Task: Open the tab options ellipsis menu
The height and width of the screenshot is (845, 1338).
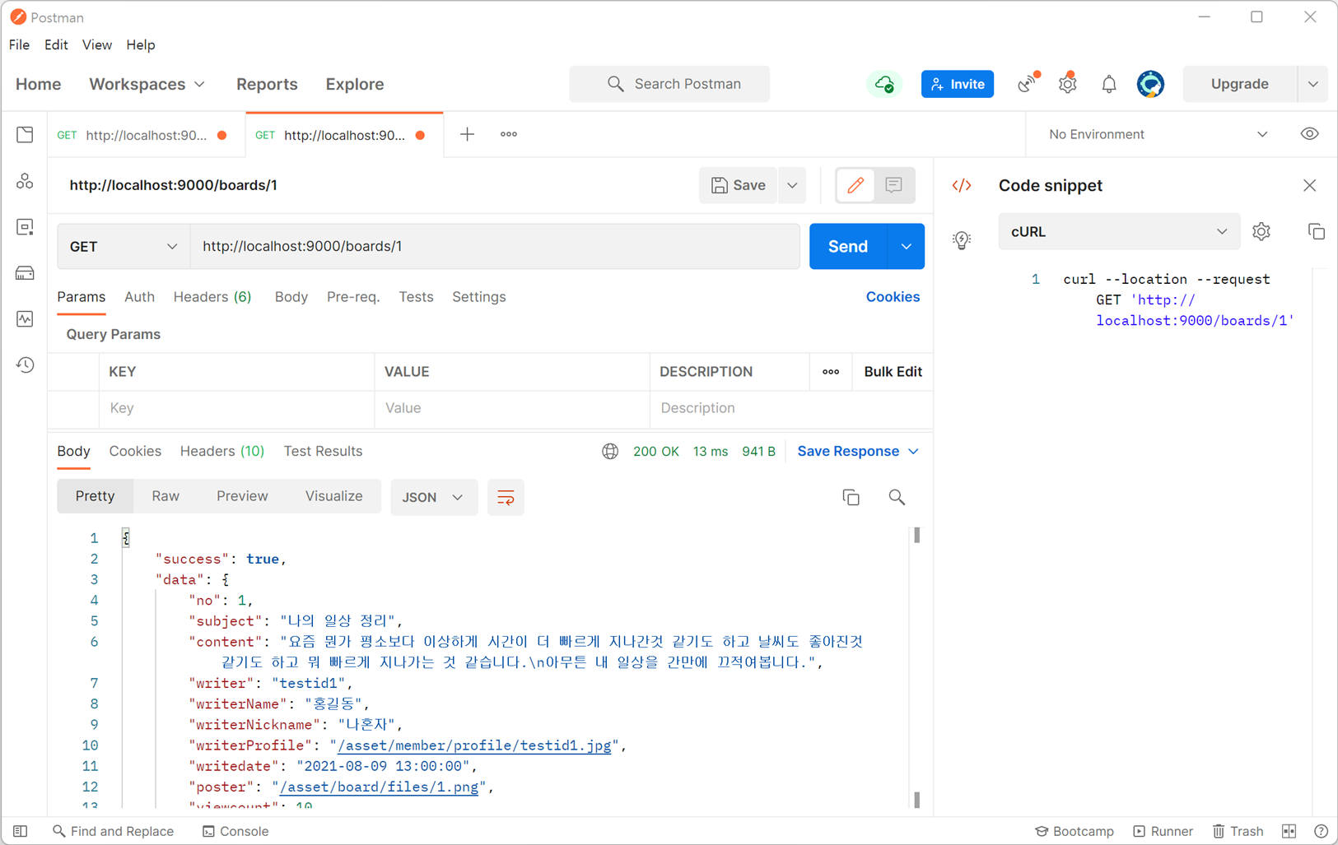Action: [509, 134]
